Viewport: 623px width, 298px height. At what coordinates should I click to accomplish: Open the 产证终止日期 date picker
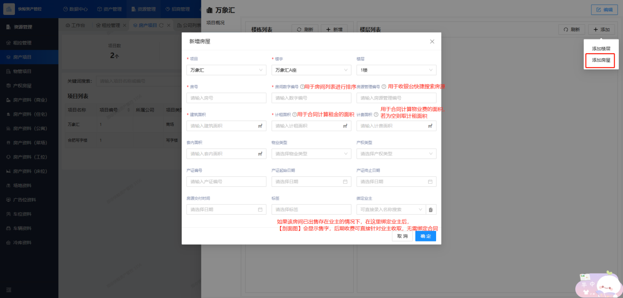[396, 181]
